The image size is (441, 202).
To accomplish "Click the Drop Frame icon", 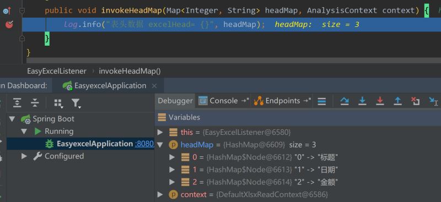I will (x=416, y=101).
